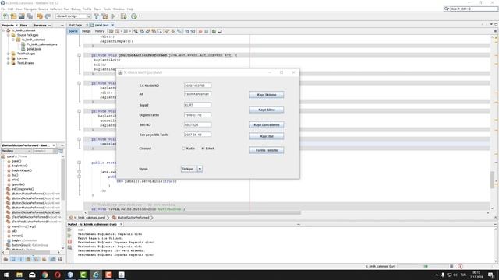The height and width of the screenshot is (280, 499).
Task: Open File Explorer from the taskbar
Action: click(x=19, y=275)
